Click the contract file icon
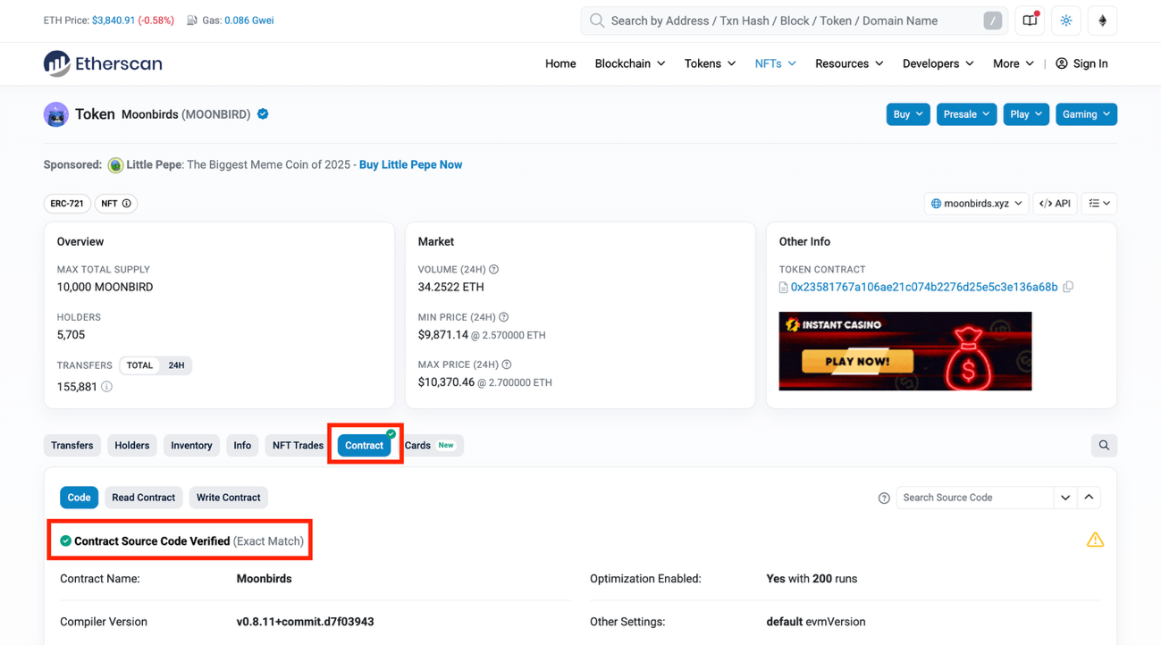The image size is (1161, 645). coord(783,288)
